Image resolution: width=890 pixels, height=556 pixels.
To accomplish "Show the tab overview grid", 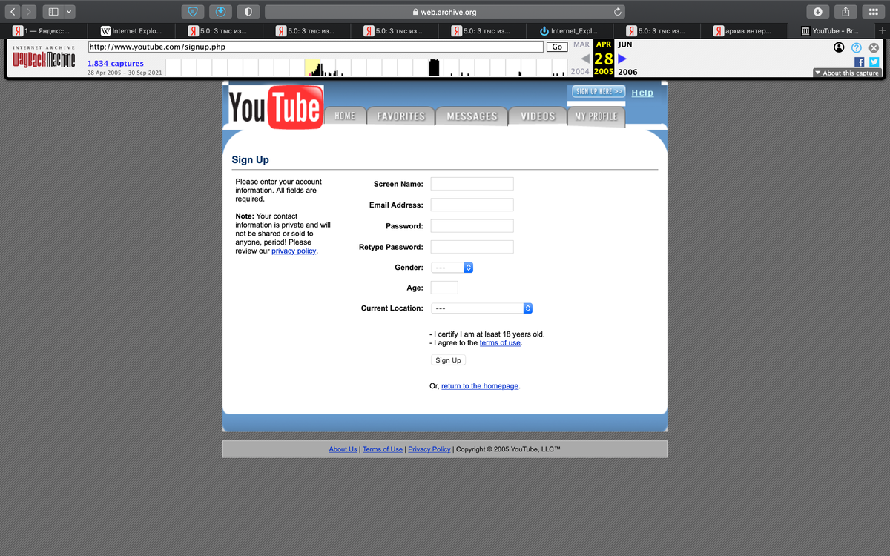I will click(x=874, y=12).
